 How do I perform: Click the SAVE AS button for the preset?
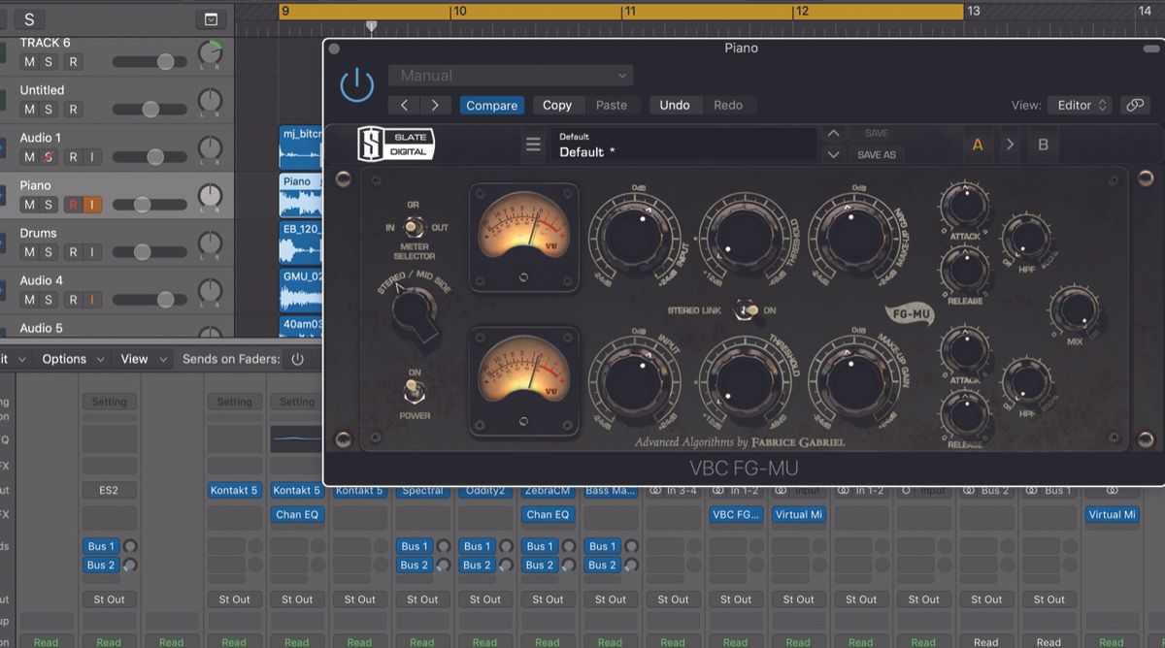tap(877, 154)
